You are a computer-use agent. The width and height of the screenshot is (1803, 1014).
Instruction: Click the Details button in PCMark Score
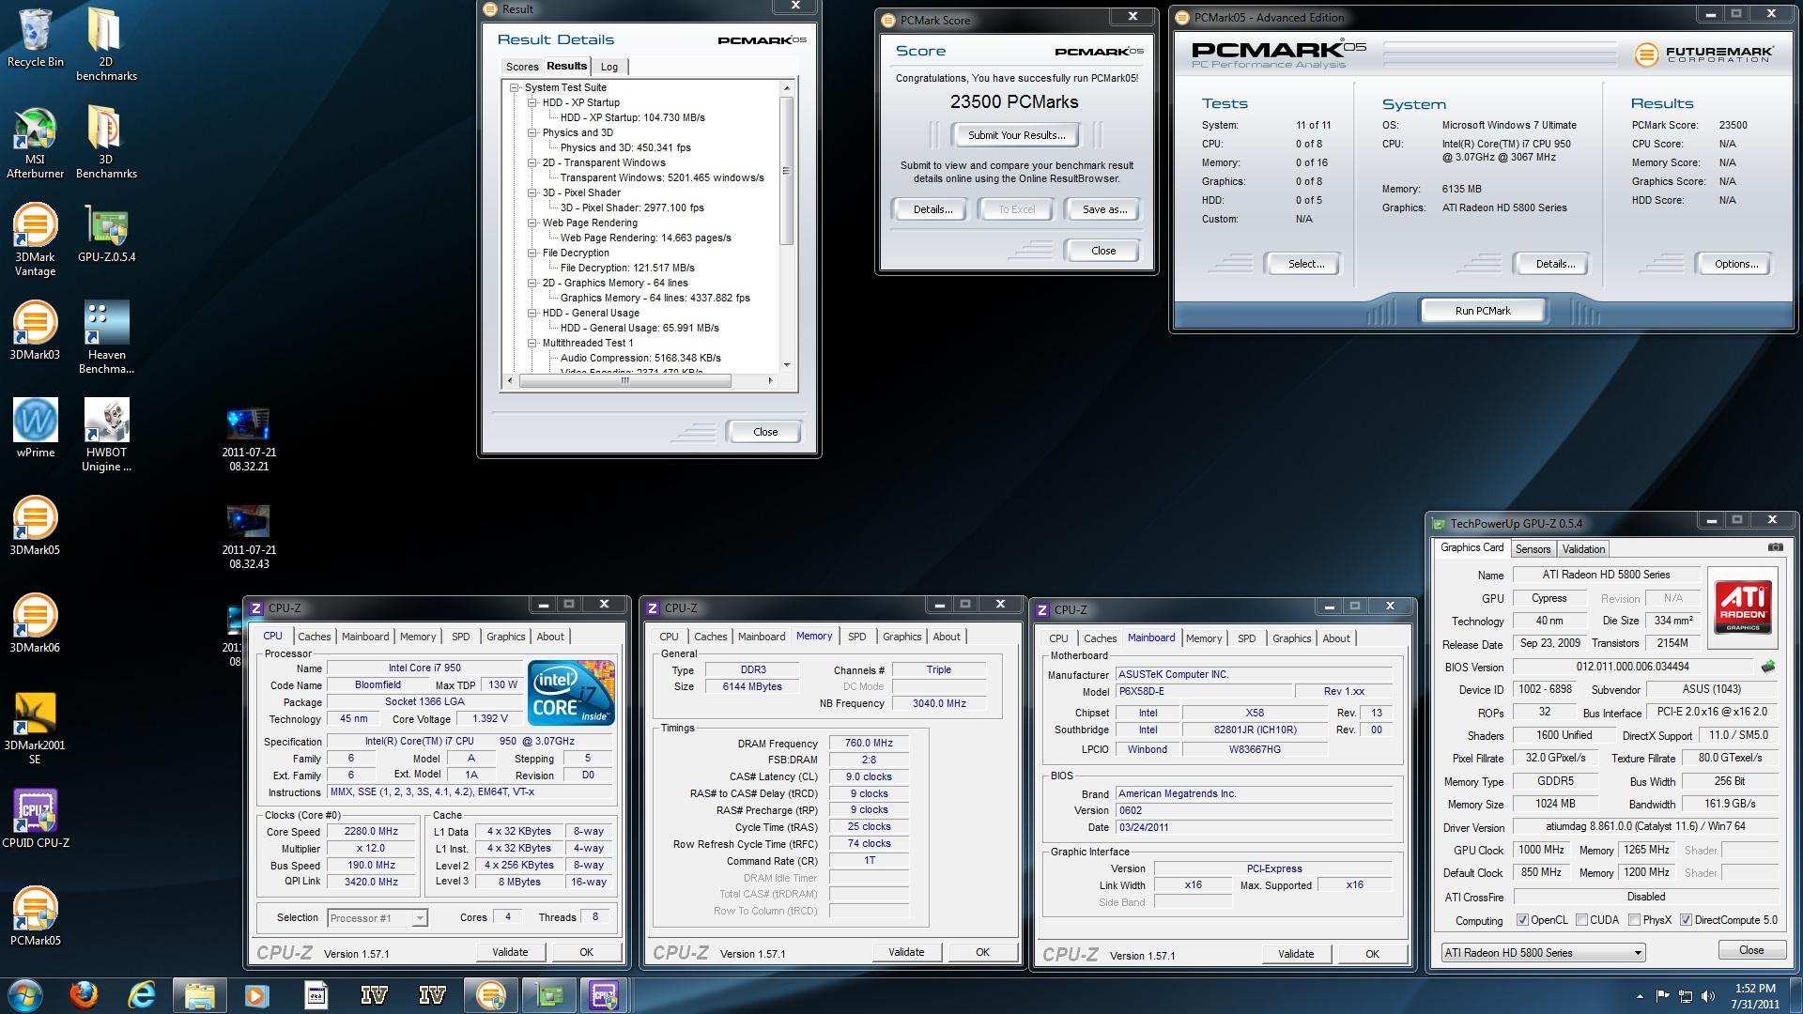click(x=932, y=209)
